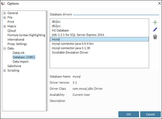
Task: Expand the File tree node
Action: coord(4,17)
